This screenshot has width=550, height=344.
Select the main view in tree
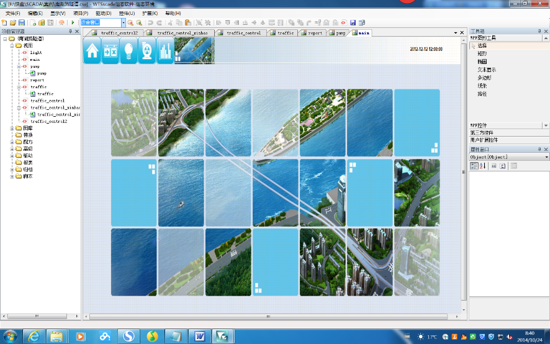pos(35,60)
